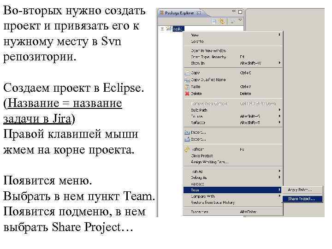The image size is (332, 249).
Task: Click the Package Explorer tab icon
Action: (162, 13)
